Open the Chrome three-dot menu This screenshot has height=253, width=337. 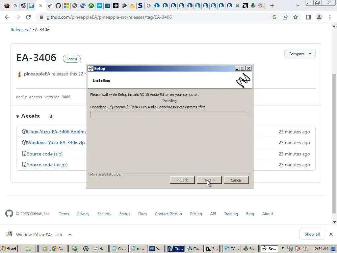pyautogui.click(x=330, y=17)
